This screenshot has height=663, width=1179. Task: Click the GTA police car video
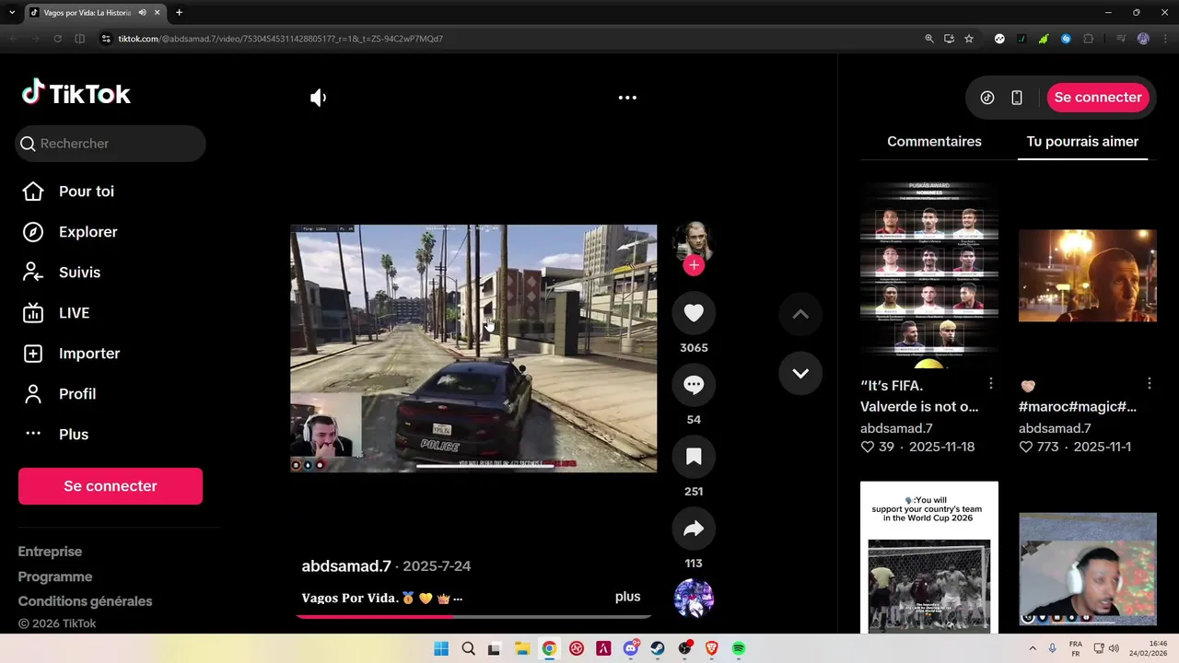[x=473, y=348]
